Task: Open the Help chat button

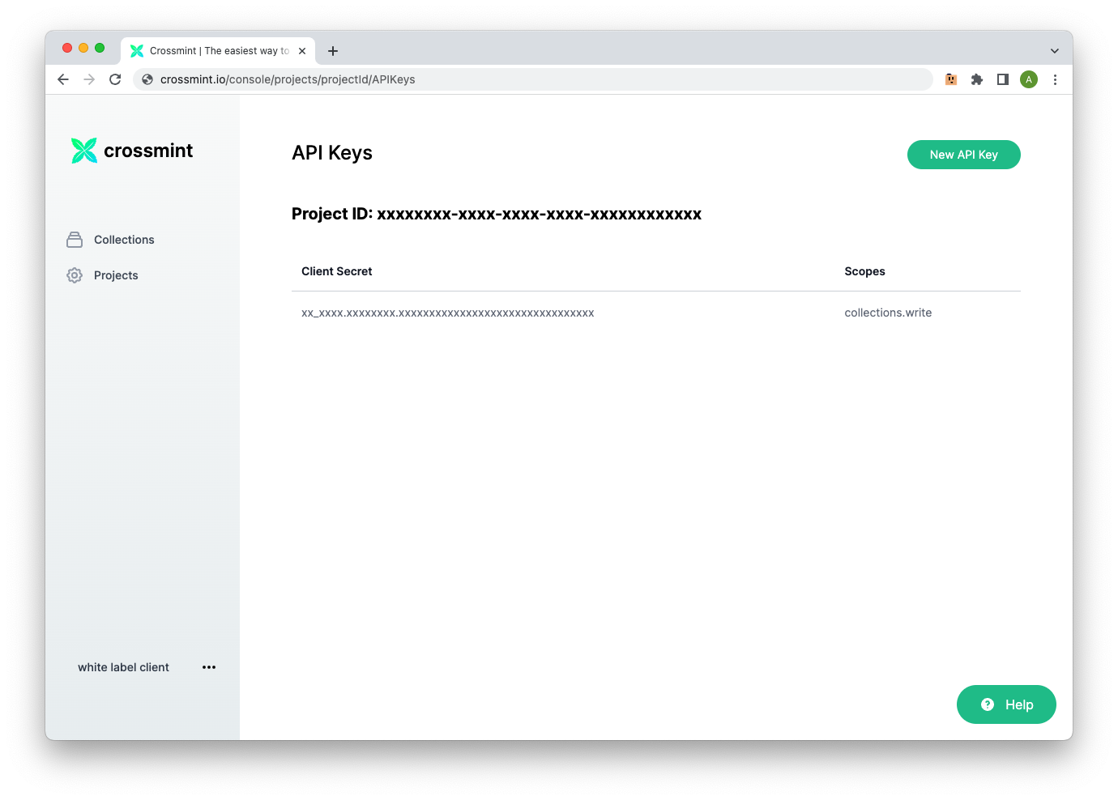Action: click(x=1006, y=704)
